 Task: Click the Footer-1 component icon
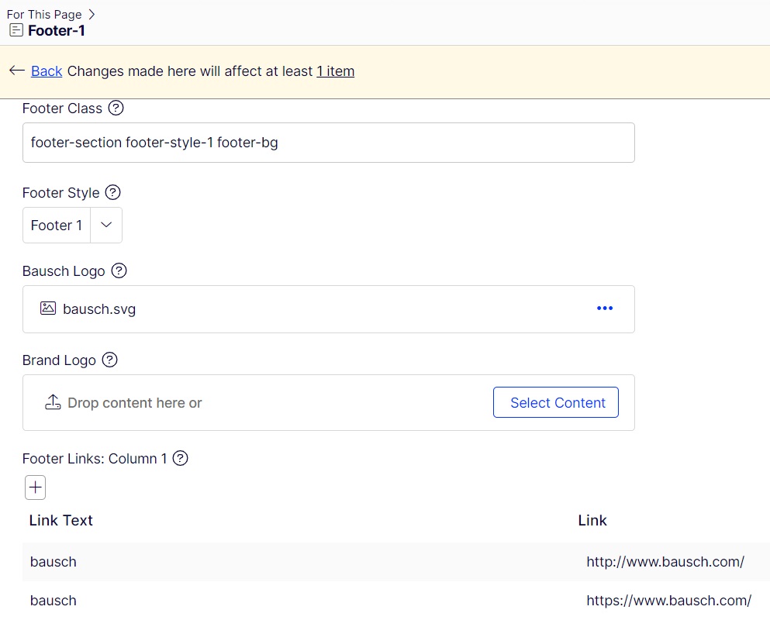16,31
